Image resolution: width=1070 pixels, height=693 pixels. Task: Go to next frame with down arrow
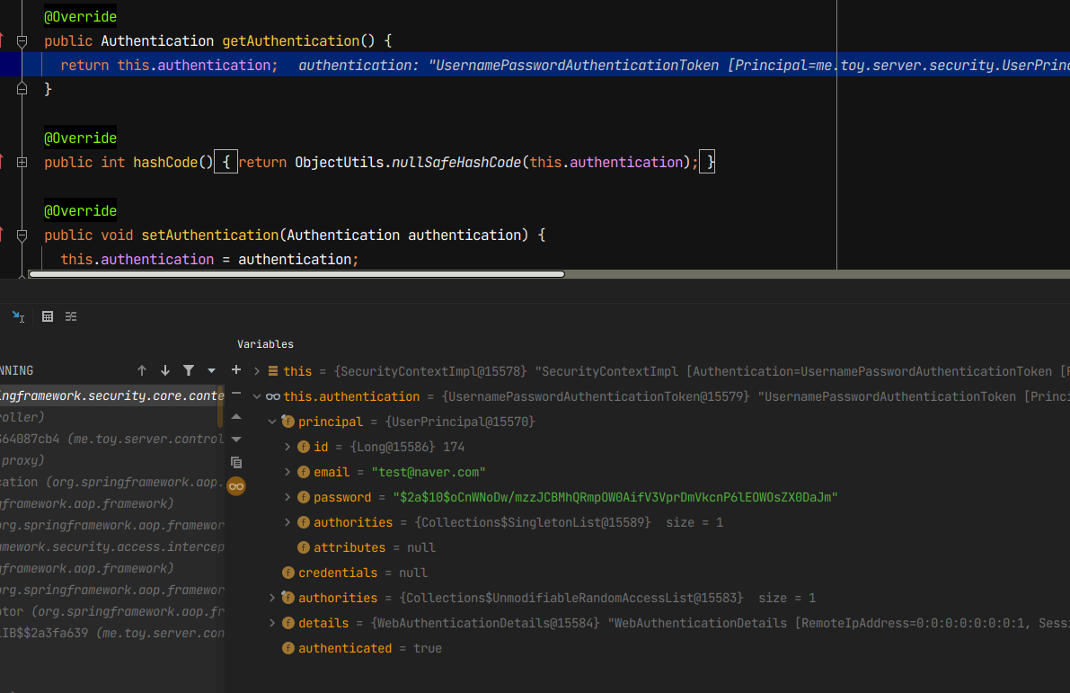pos(165,370)
